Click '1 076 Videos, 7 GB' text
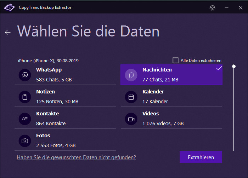Image resolution: width=248 pixels, height=178 pixels. [163, 124]
